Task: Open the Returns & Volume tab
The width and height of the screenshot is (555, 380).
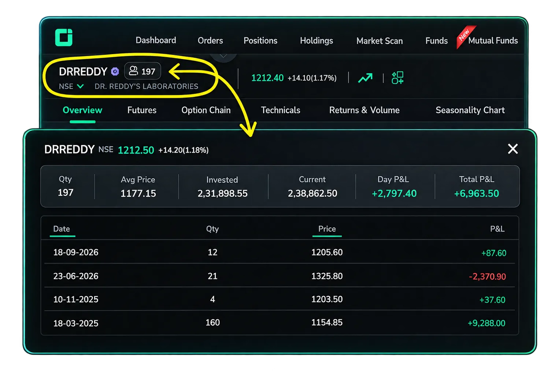Action: (x=364, y=110)
